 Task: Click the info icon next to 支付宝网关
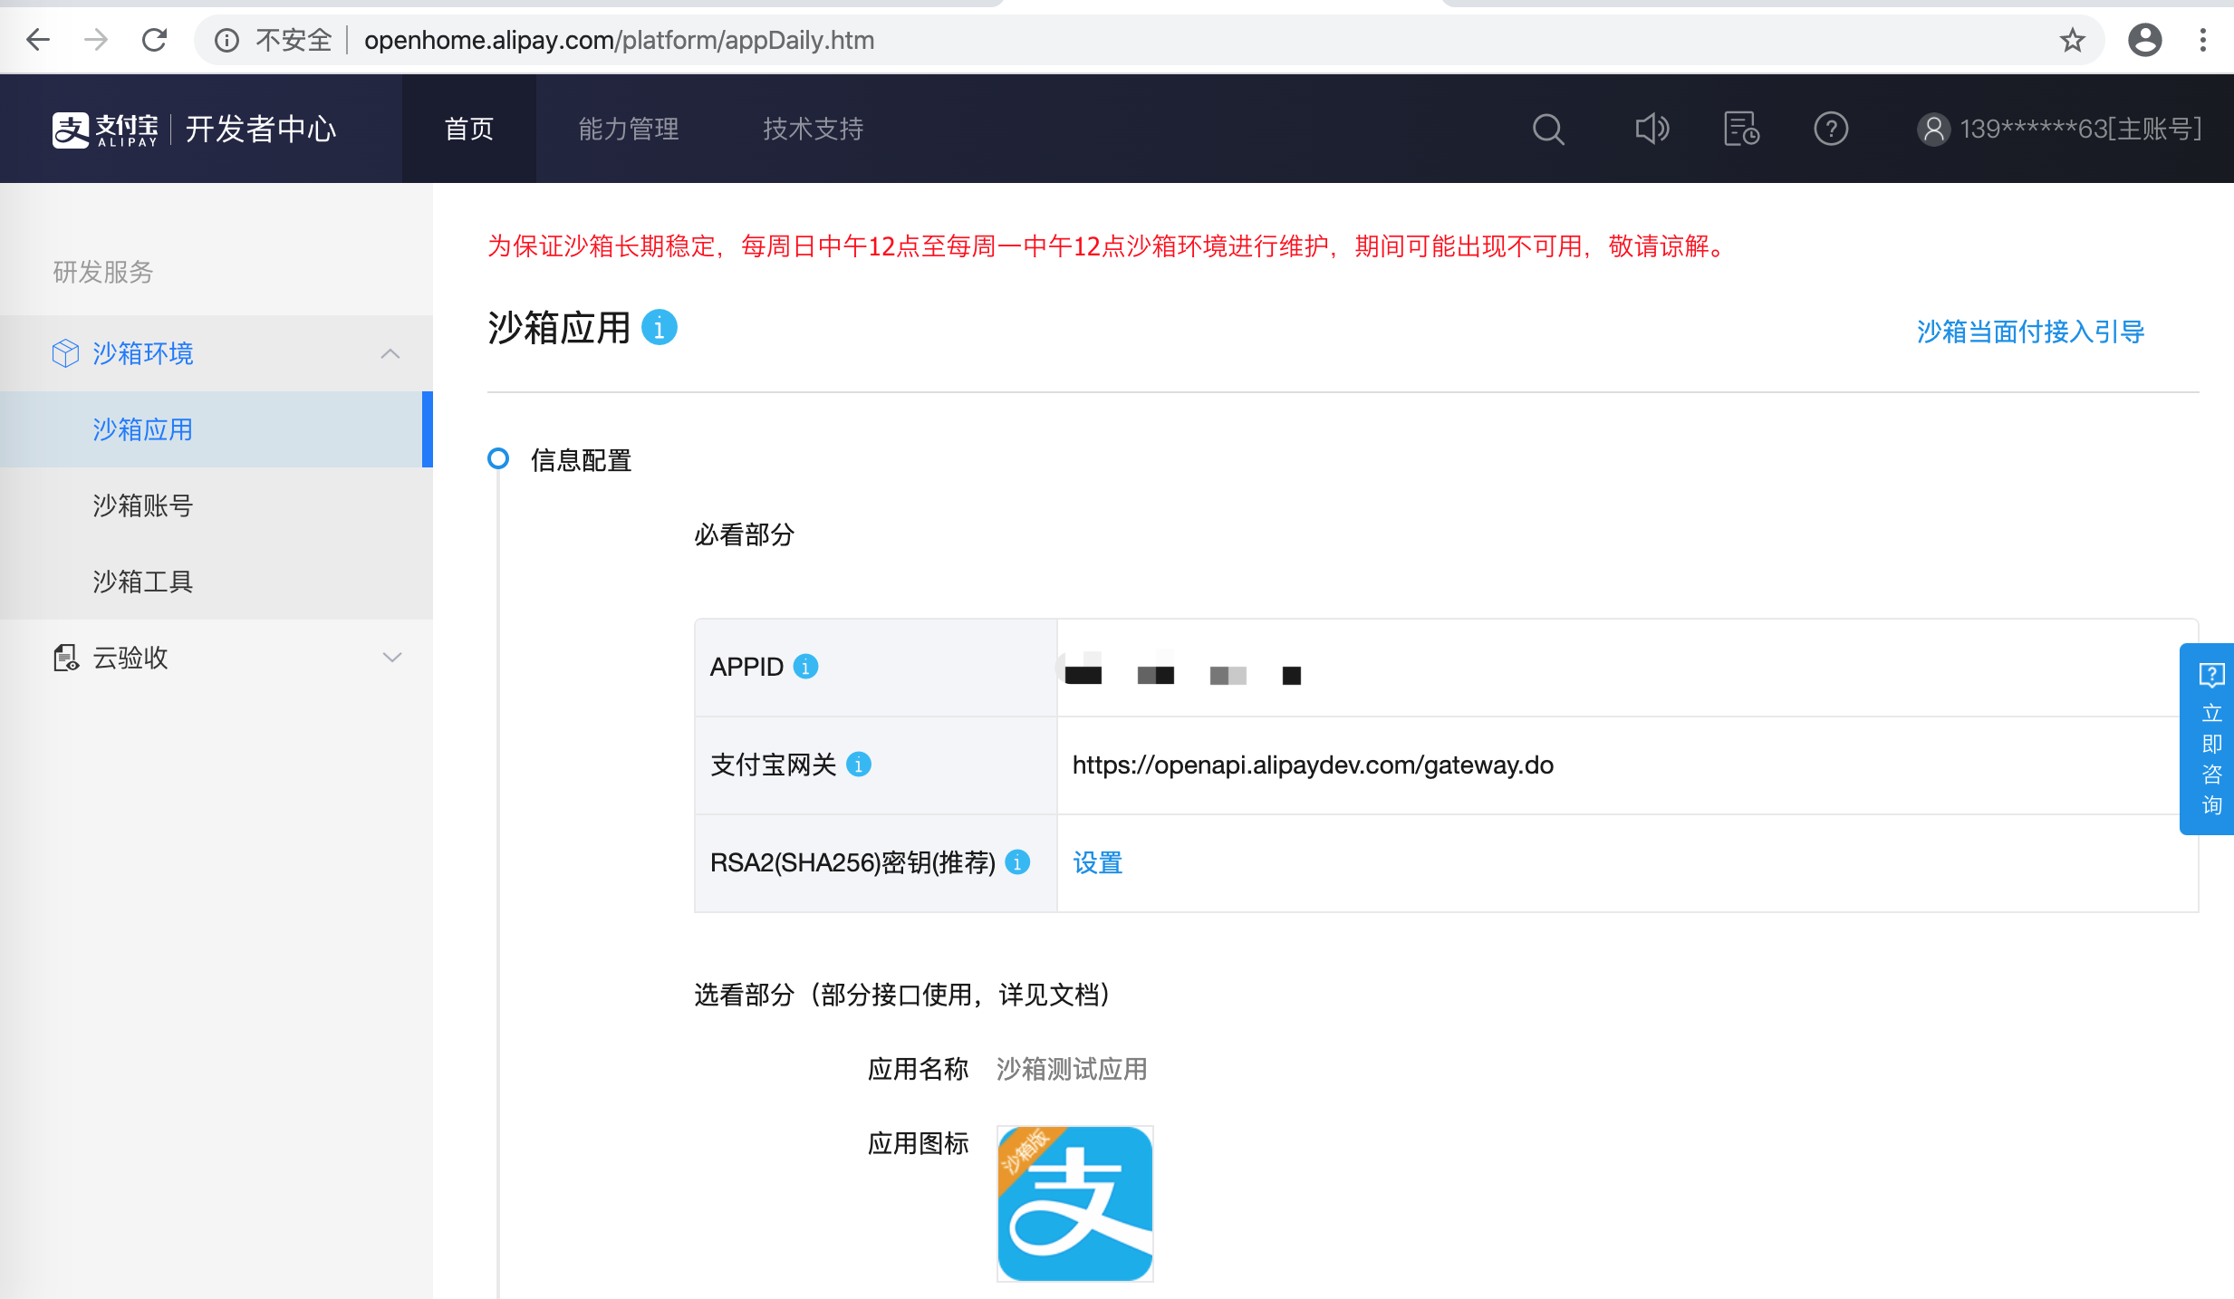point(859,765)
